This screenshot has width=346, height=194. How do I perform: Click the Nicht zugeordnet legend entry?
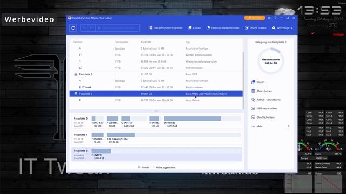(x=164, y=168)
